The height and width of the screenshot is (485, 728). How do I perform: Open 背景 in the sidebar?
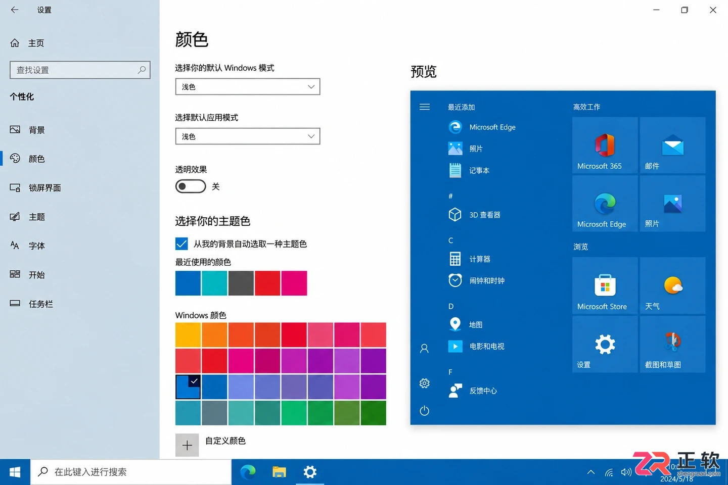tap(79, 130)
